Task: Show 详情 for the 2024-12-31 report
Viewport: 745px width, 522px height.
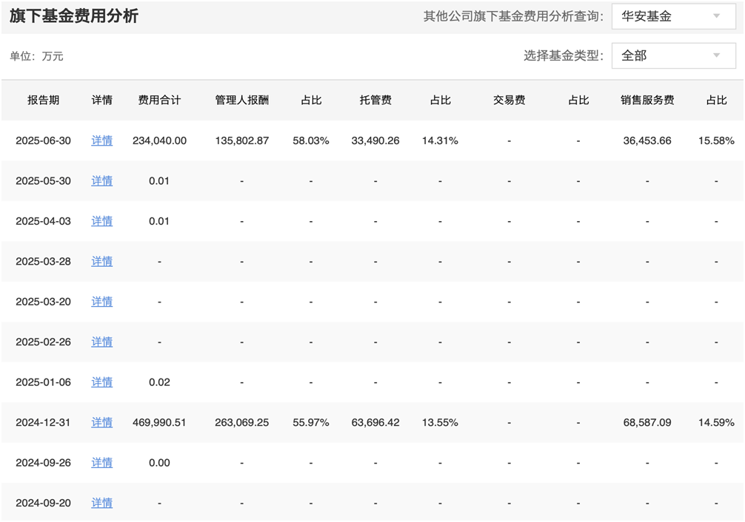Action: 102,422
